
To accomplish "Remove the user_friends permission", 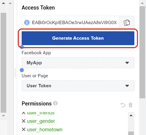I will click(24, 113).
